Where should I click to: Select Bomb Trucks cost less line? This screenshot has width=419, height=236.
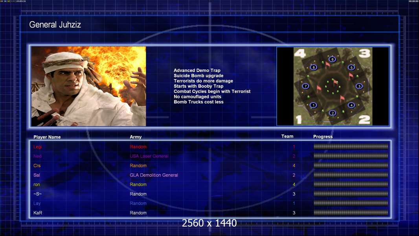pos(198,102)
